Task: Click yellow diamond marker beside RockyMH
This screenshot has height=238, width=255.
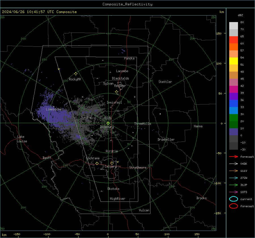Action: click(76, 74)
